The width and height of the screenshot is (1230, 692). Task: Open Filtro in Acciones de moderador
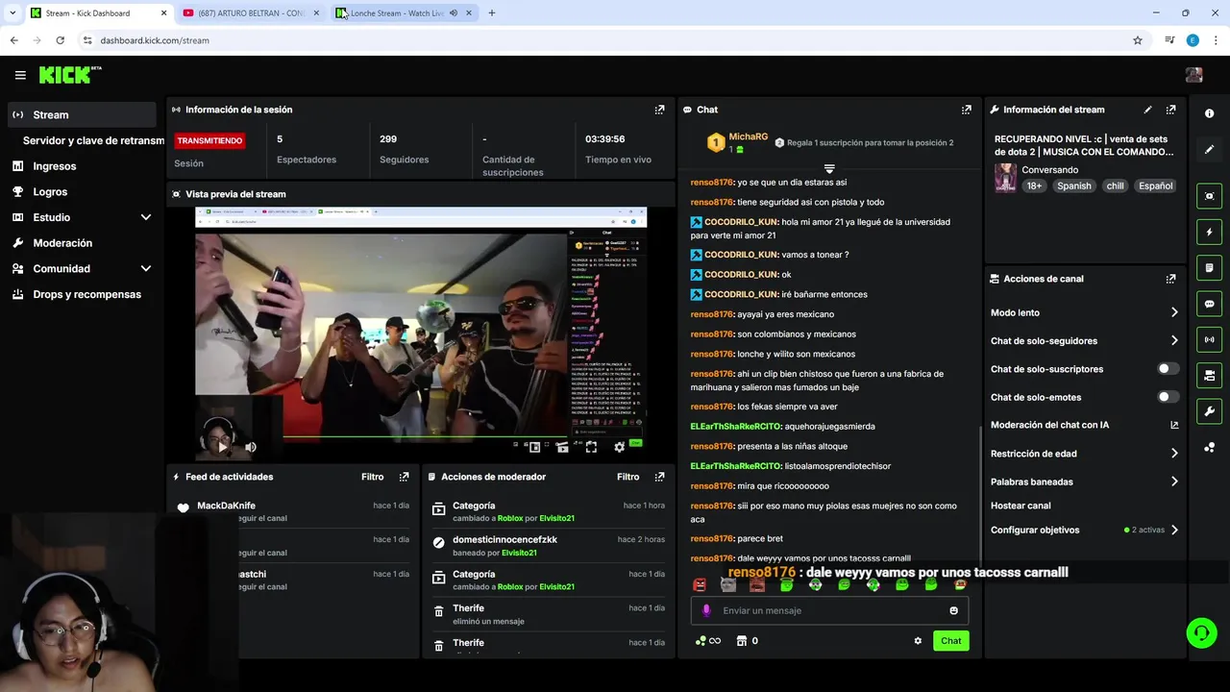point(627,477)
